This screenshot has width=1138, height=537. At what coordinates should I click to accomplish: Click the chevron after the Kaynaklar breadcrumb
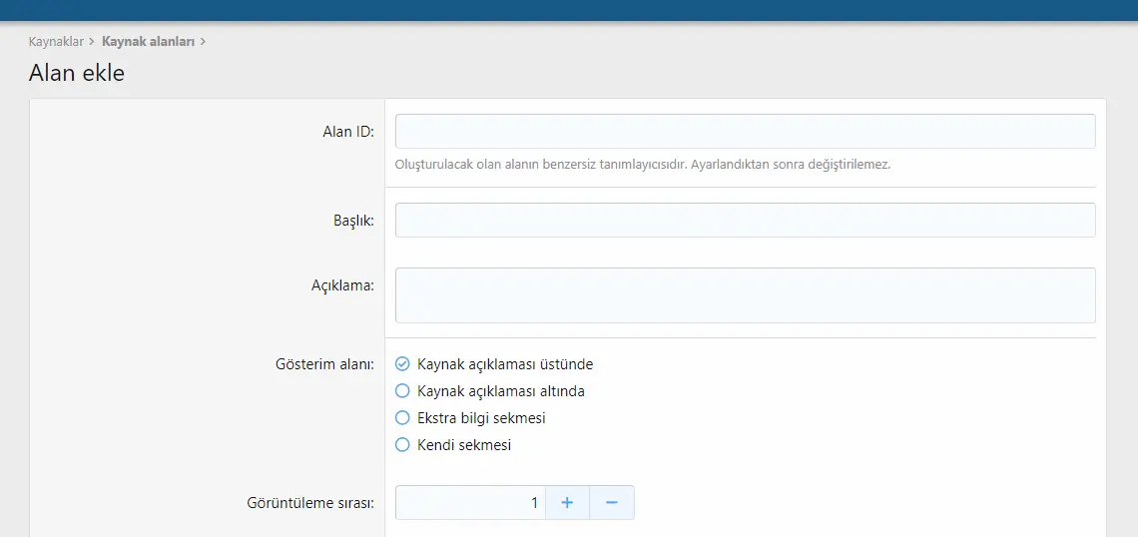92,41
